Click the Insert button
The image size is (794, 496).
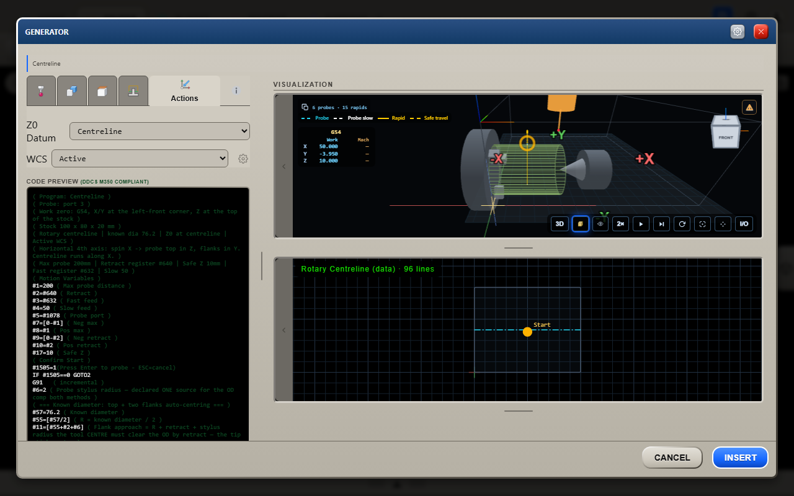click(741, 458)
